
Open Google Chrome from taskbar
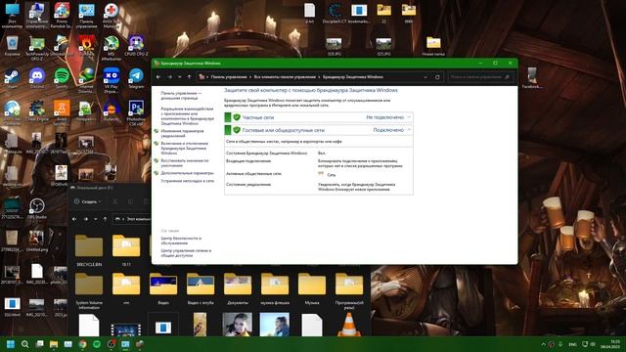[x=82, y=344]
